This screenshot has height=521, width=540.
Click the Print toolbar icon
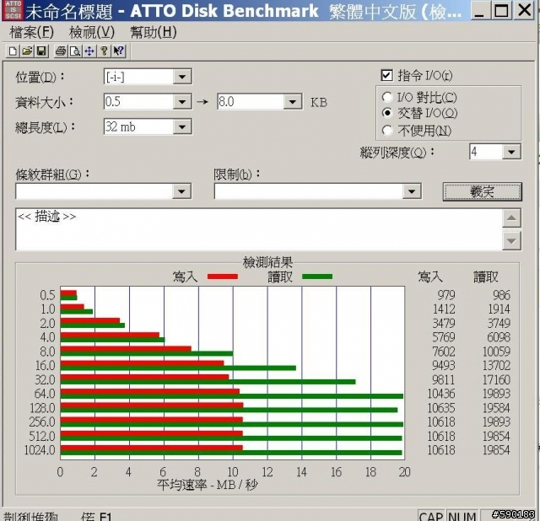click(x=61, y=51)
